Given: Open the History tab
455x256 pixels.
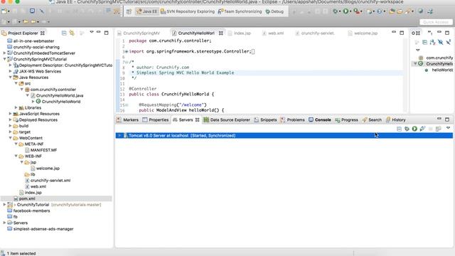Looking at the screenshot, I should [396, 120].
